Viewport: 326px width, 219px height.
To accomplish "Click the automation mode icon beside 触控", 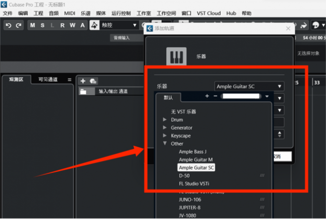I will (94, 25).
